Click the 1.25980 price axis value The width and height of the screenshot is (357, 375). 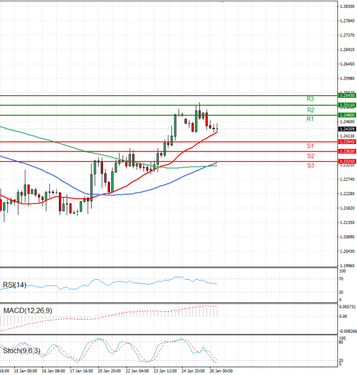347,79
